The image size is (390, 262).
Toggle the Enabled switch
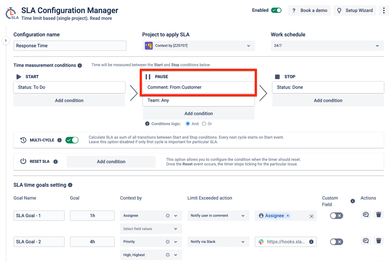pyautogui.click(x=276, y=11)
